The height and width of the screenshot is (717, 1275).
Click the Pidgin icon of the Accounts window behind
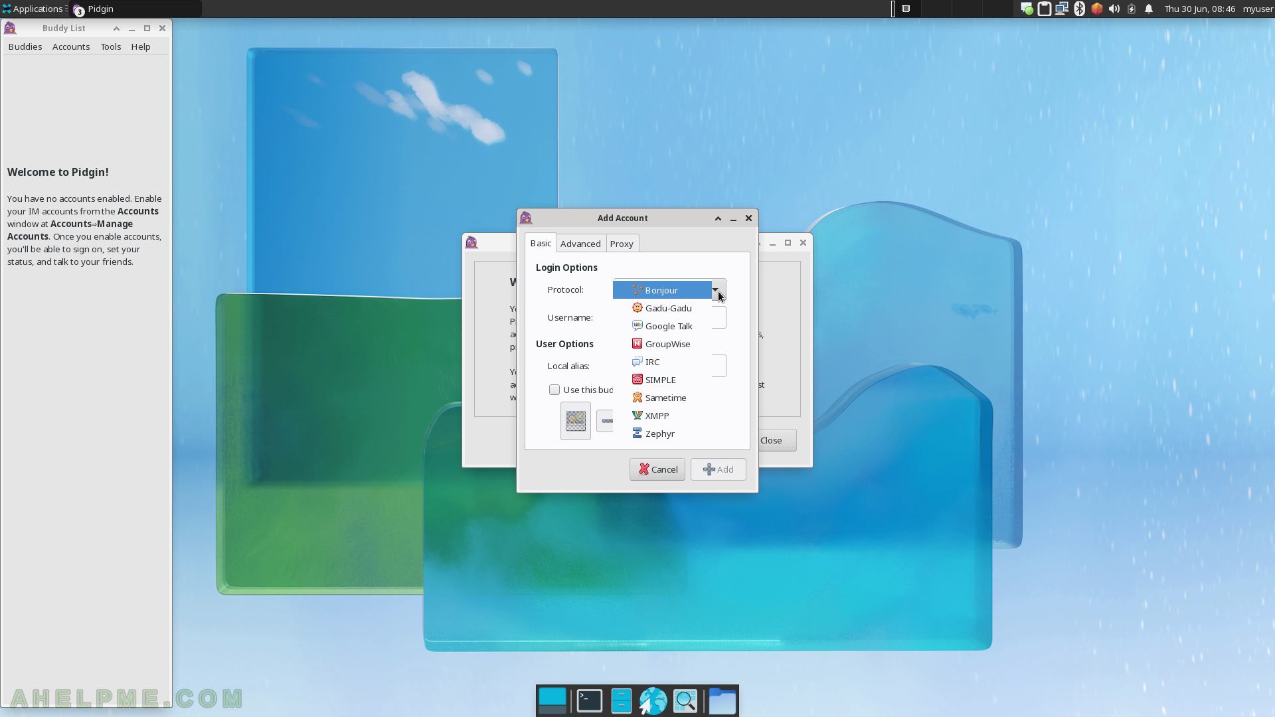point(471,242)
